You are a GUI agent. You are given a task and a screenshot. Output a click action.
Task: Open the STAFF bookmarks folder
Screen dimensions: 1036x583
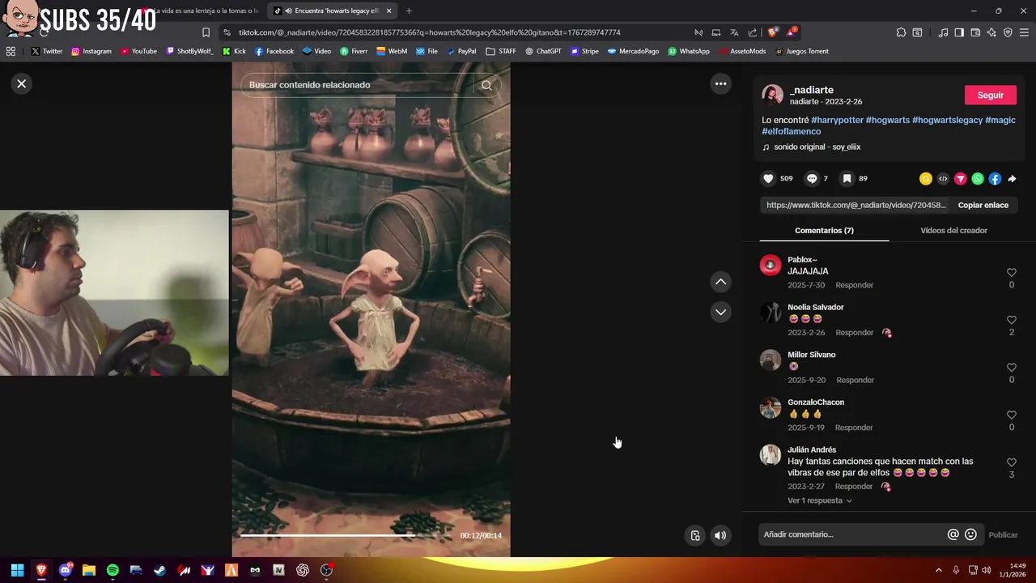[x=501, y=51]
